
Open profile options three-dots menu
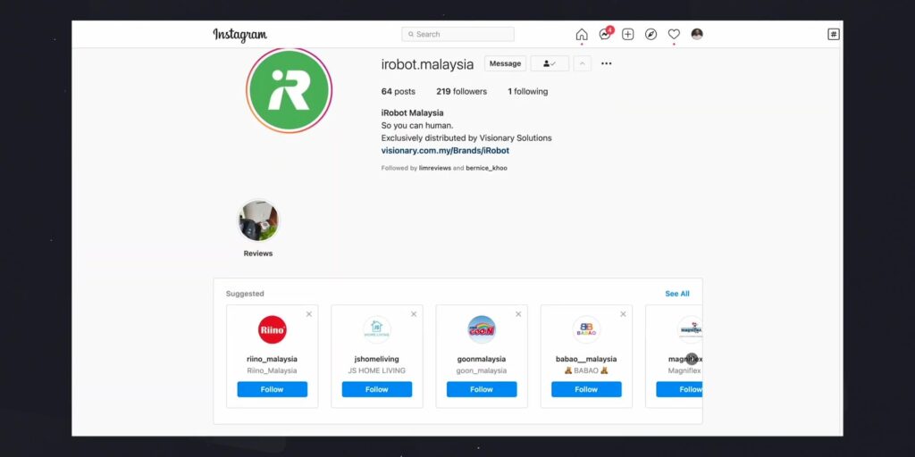point(607,63)
